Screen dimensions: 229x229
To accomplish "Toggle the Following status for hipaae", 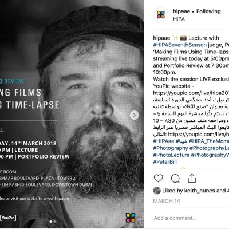I will 208,11.
